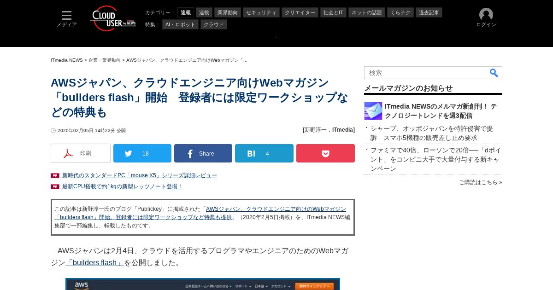
Task: Click the search magnifier icon
Action: point(494,73)
